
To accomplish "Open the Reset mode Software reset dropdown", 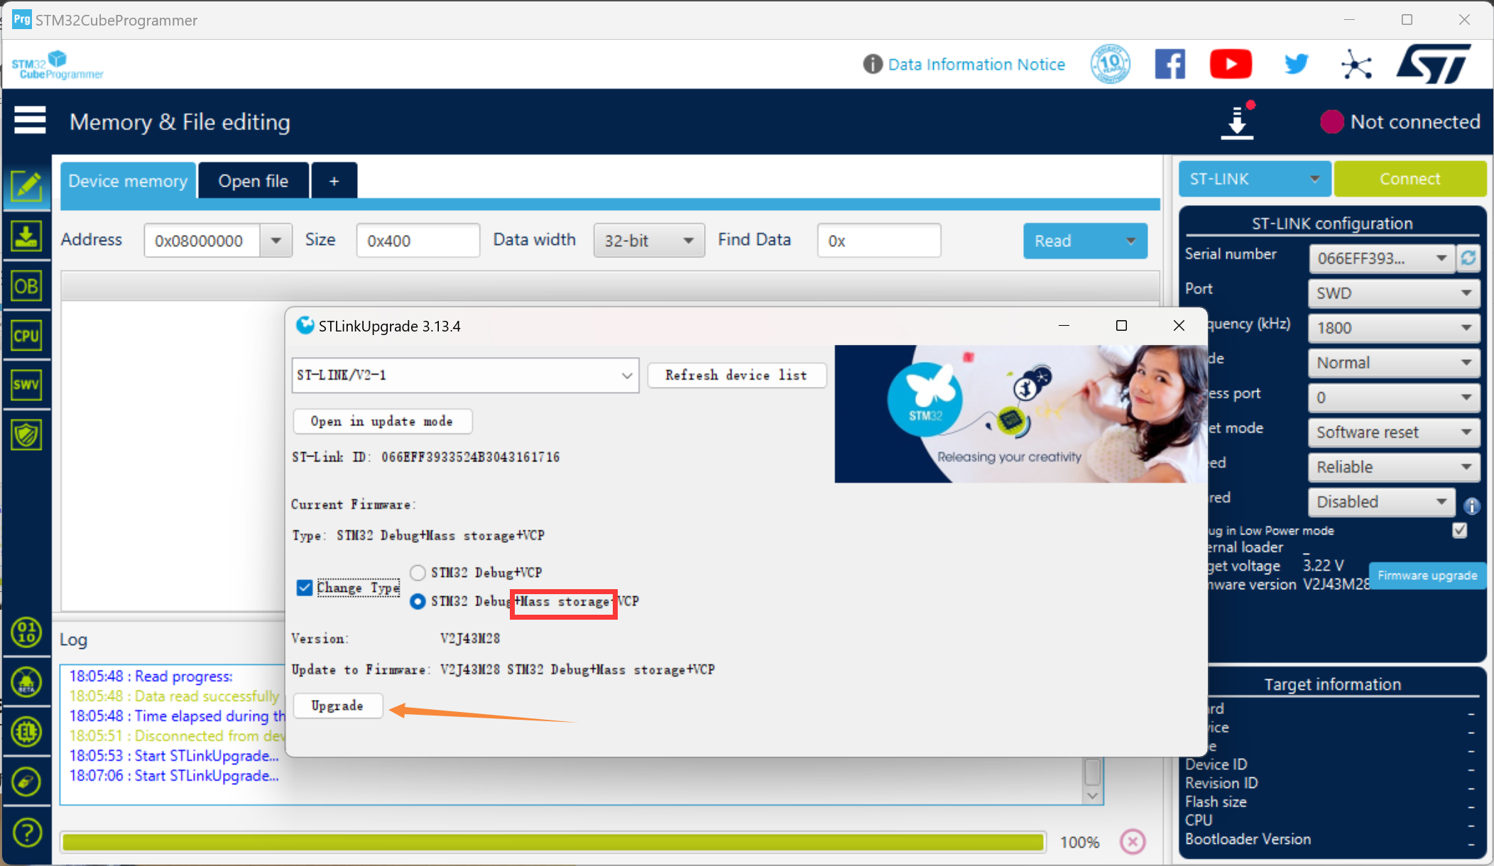I will [x=1394, y=432].
